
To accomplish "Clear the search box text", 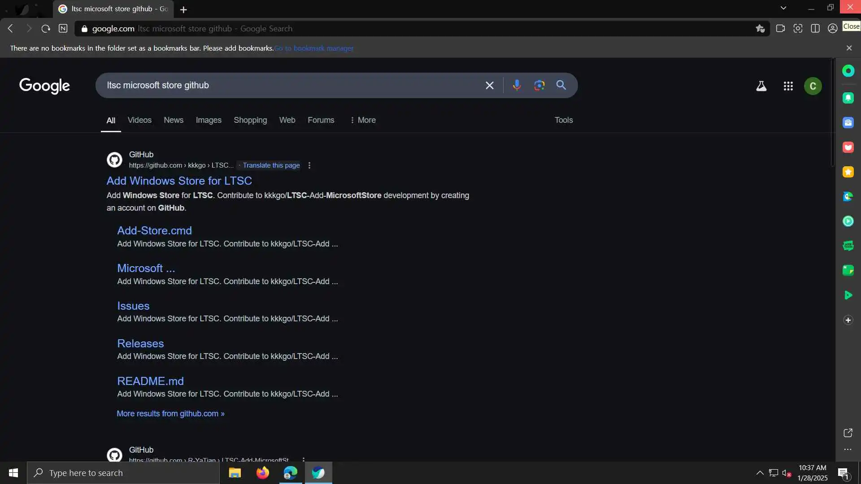I will tap(489, 85).
